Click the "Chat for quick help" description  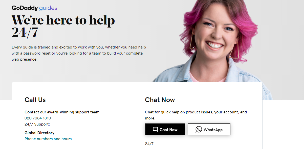click(x=196, y=115)
